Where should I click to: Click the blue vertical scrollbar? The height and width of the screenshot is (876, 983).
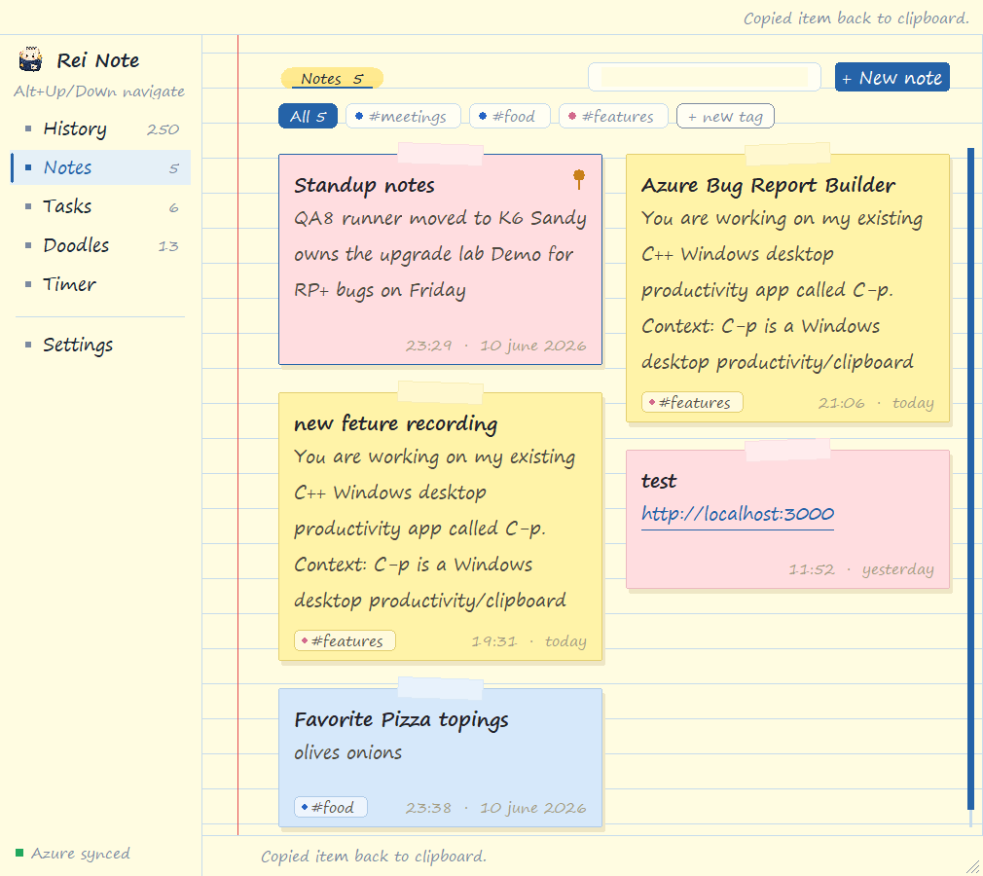click(970, 479)
